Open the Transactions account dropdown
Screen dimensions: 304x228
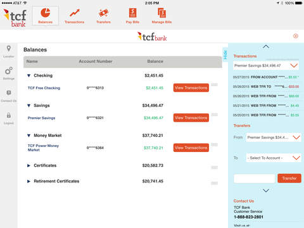[x=266, y=66]
